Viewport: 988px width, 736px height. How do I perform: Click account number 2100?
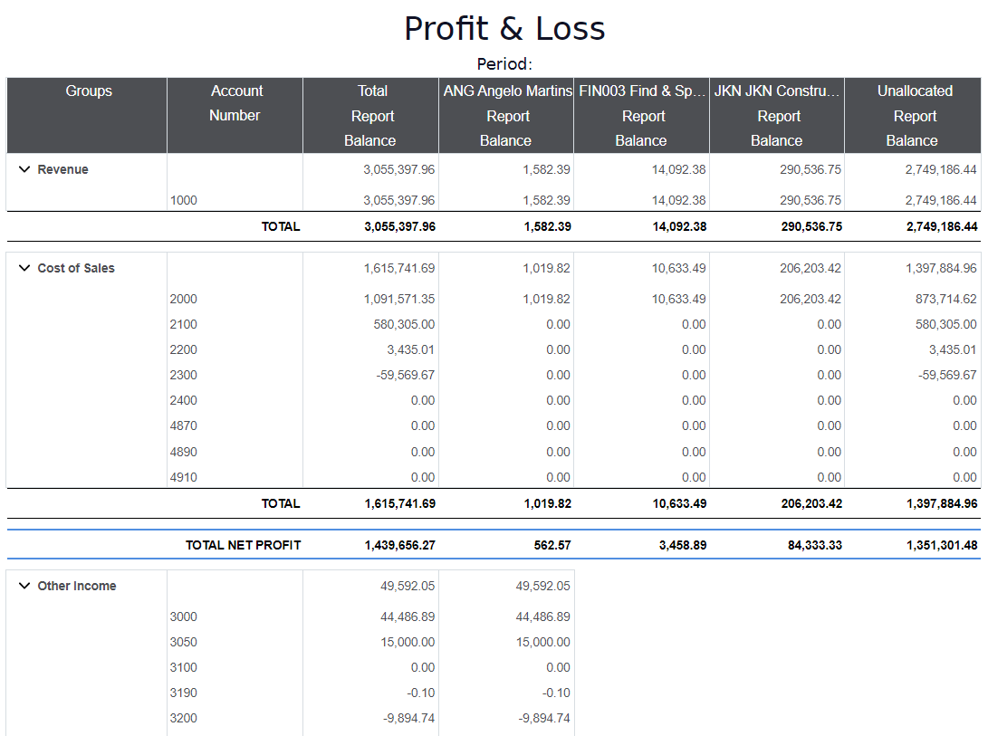pos(183,324)
